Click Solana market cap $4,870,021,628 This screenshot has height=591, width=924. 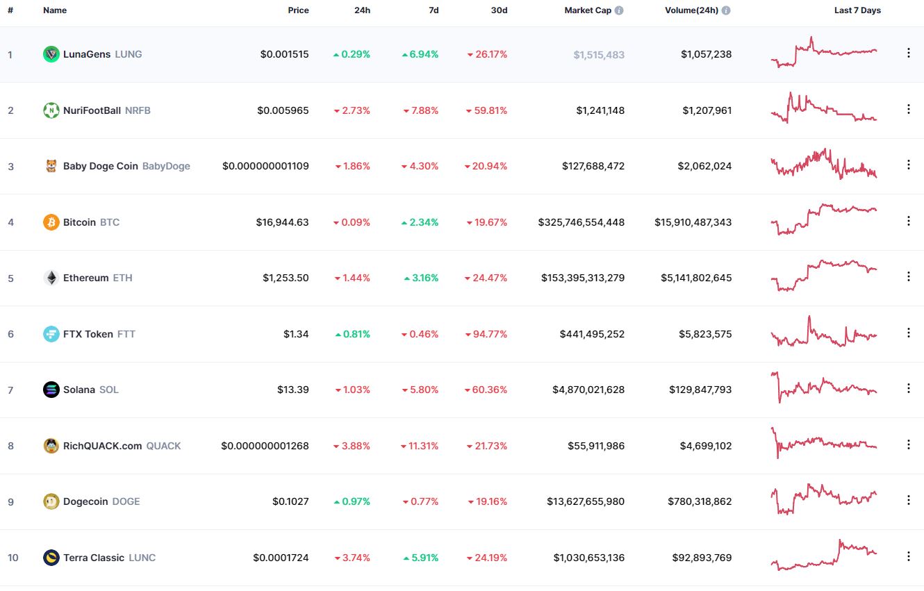(588, 390)
